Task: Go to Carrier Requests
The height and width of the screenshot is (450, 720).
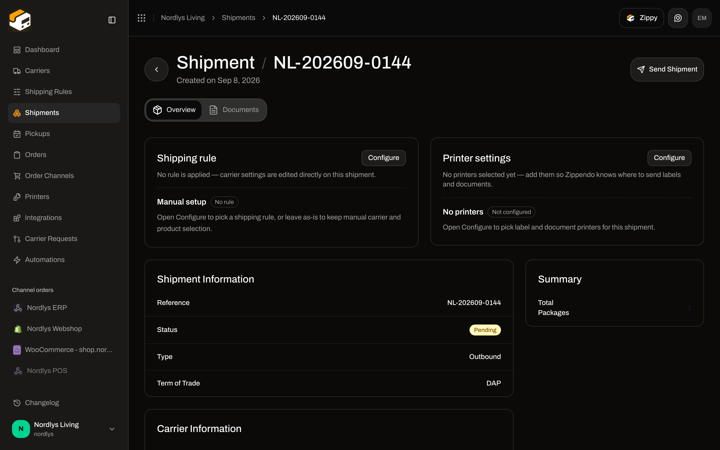Action: 64,239
